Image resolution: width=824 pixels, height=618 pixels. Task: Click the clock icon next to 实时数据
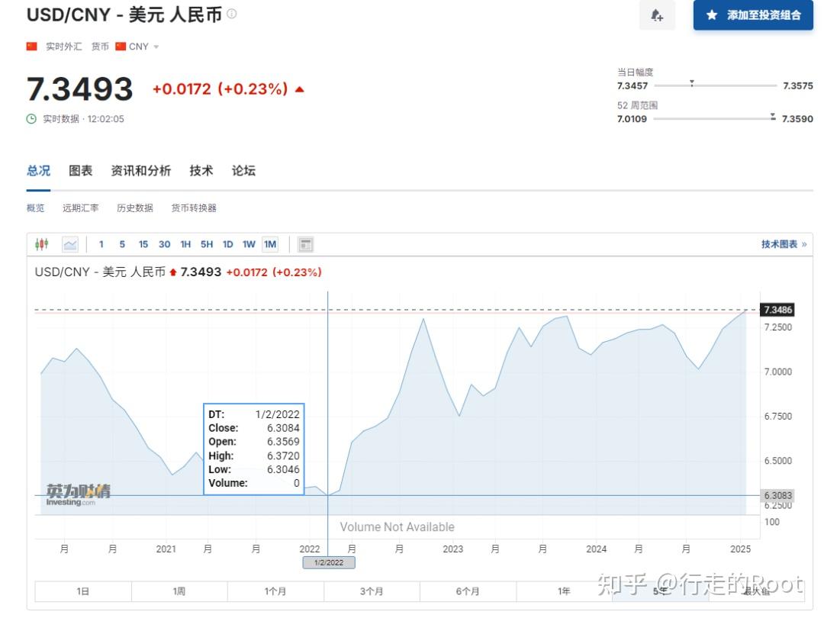click(31, 119)
